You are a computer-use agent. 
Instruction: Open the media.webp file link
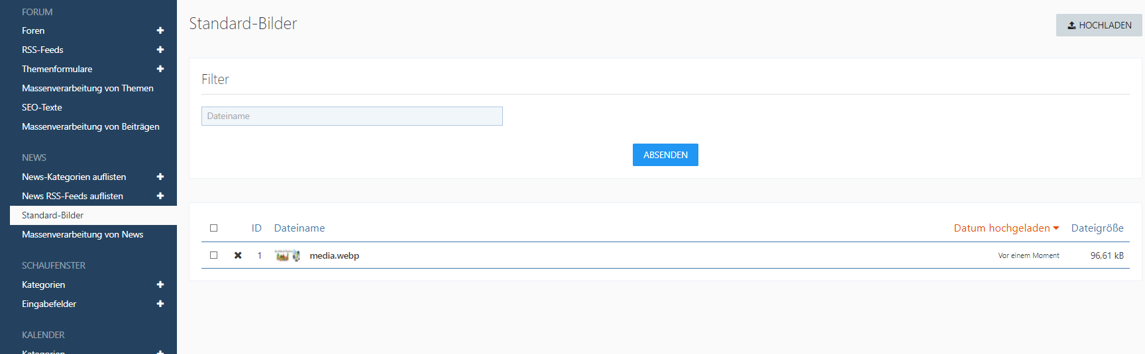tap(334, 256)
